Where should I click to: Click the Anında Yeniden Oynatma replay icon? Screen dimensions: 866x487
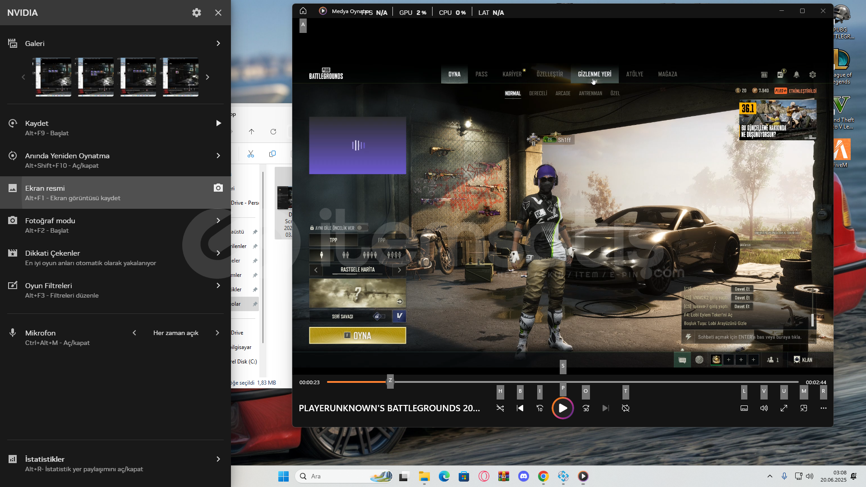click(13, 156)
